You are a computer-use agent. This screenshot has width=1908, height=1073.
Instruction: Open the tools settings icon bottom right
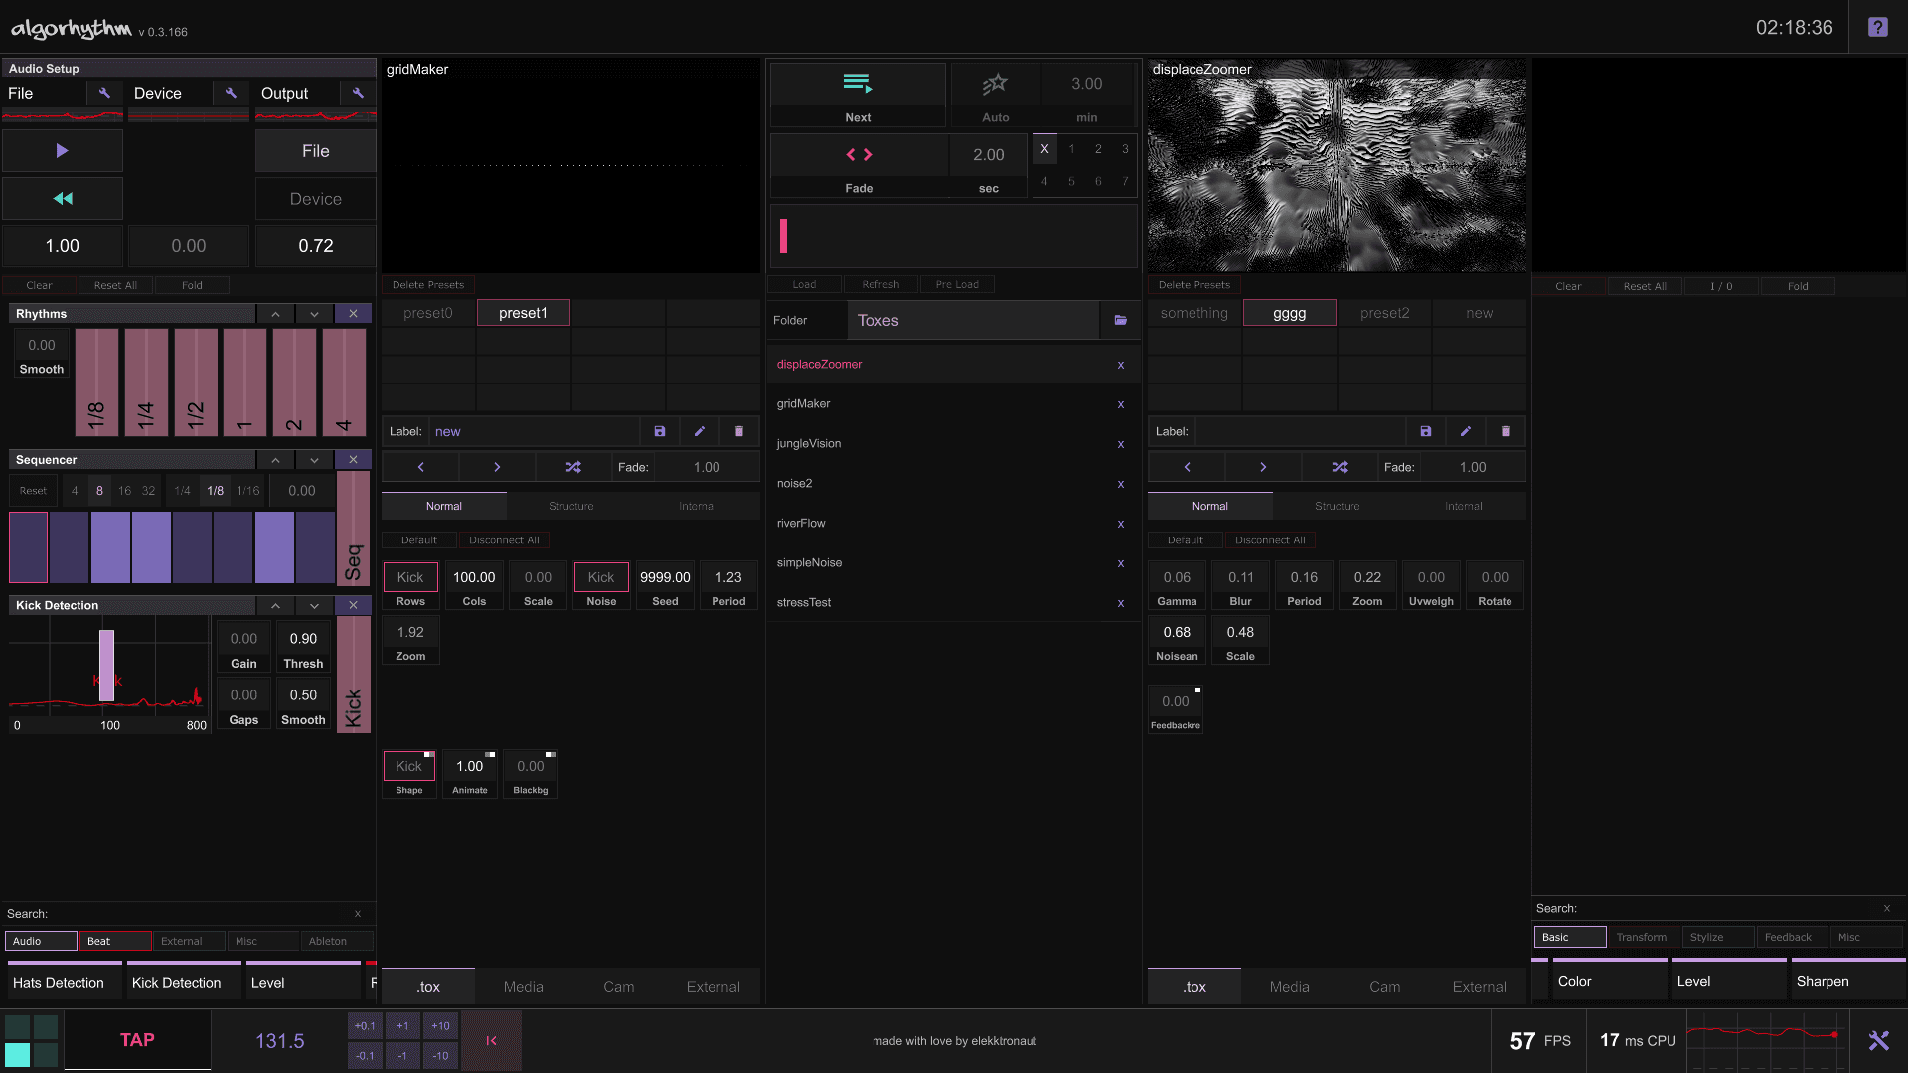coord(1878,1040)
